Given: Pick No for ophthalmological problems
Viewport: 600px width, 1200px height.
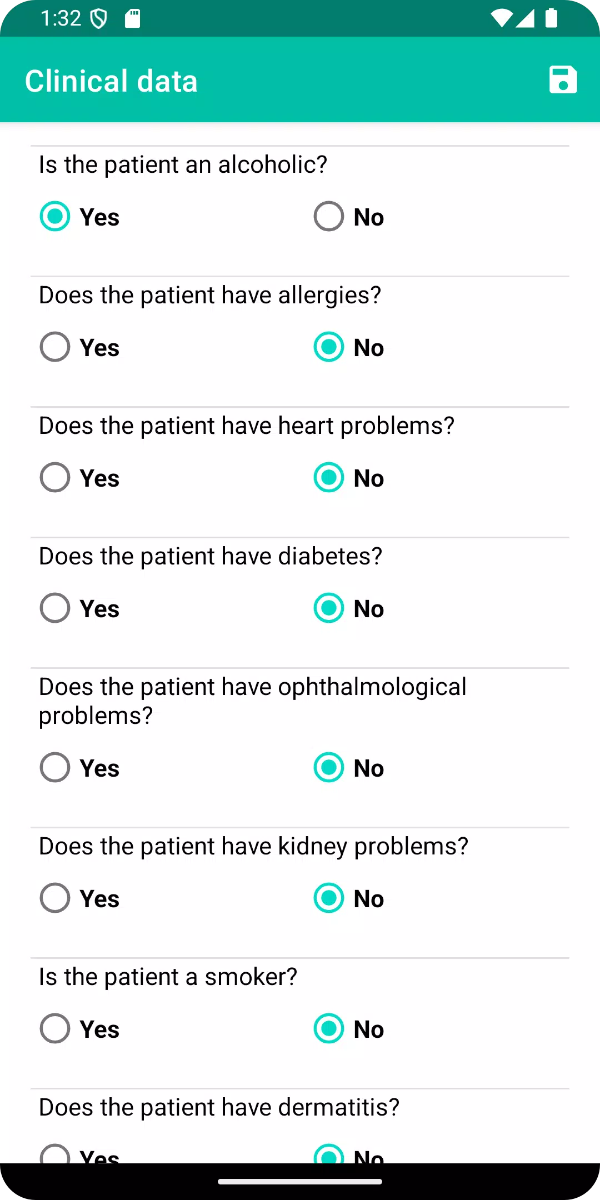Looking at the screenshot, I should 349,767.
